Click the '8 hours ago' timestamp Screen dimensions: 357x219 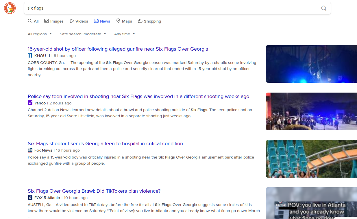(x=65, y=56)
